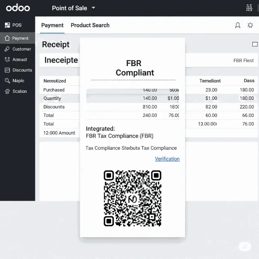Image resolution: width=259 pixels, height=259 pixels.
Task: Click 240.00 on the receipt
Action: coord(150,115)
